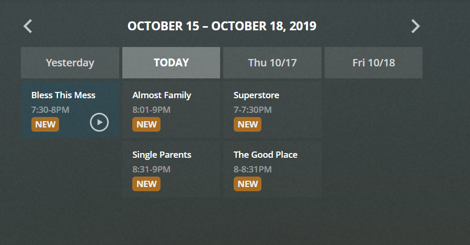This screenshot has width=470, height=245.
Task: Click the Single Parents show title
Action: tap(162, 155)
